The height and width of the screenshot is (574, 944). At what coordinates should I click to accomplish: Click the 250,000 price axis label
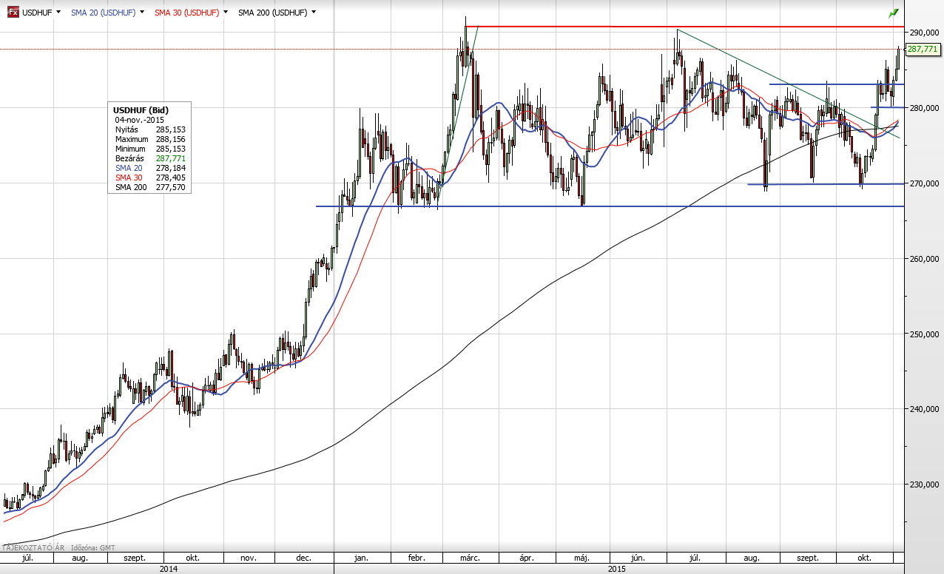pyautogui.click(x=925, y=334)
